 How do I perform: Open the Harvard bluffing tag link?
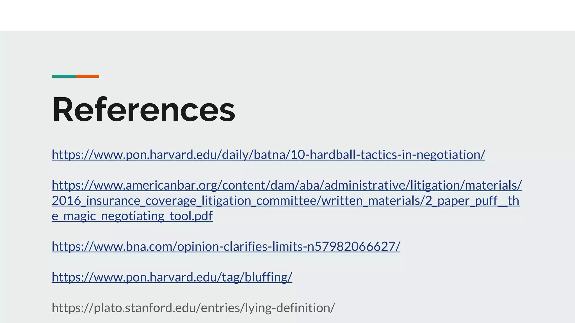click(x=172, y=277)
